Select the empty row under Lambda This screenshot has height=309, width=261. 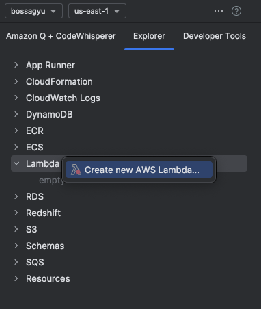tap(51, 180)
